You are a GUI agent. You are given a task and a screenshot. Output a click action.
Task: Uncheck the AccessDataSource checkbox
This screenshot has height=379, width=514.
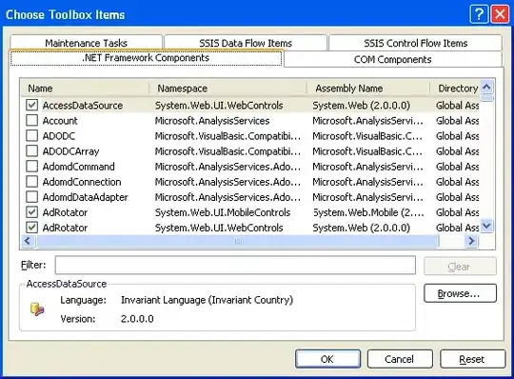[31, 106]
